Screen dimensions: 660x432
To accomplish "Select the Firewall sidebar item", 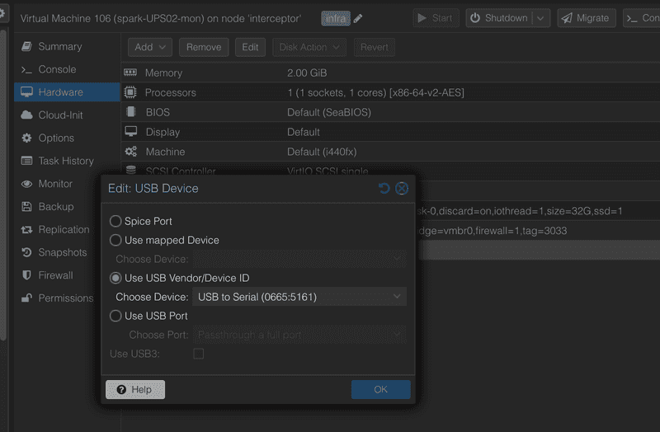I will click(x=55, y=275).
